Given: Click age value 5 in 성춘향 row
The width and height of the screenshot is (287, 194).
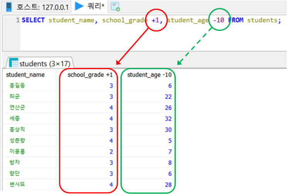Looking at the screenshot, I should tap(170, 141).
